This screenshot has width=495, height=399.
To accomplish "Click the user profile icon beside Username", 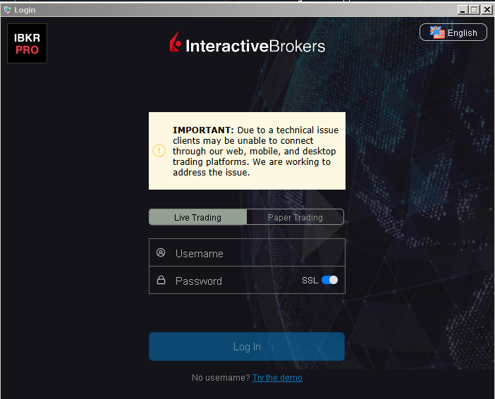I will [161, 252].
